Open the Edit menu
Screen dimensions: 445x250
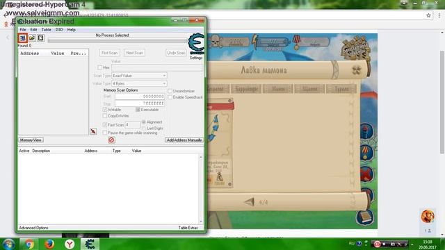[x=33, y=29]
